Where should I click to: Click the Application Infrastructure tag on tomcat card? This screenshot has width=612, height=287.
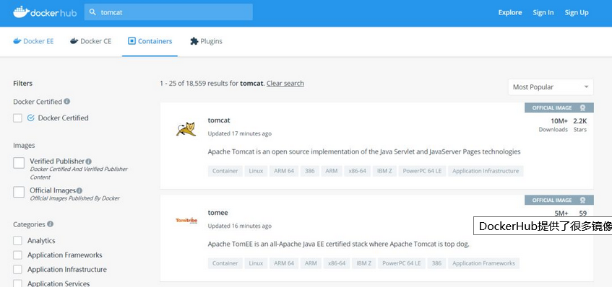coord(486,171)
